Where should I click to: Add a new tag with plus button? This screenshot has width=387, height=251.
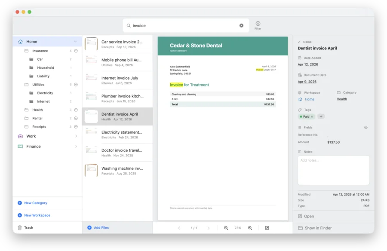[x=321, y=116]
